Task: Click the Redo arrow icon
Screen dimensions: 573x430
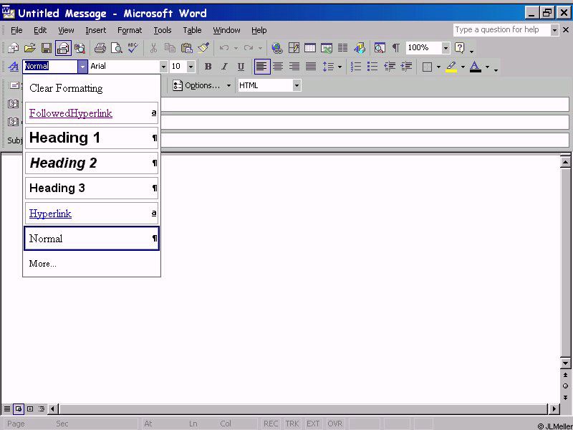Action: 249,48
